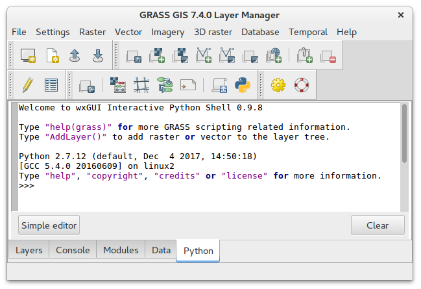Click the "AddLayer()" text in shell
421x289 pixels.
[76, 137]
